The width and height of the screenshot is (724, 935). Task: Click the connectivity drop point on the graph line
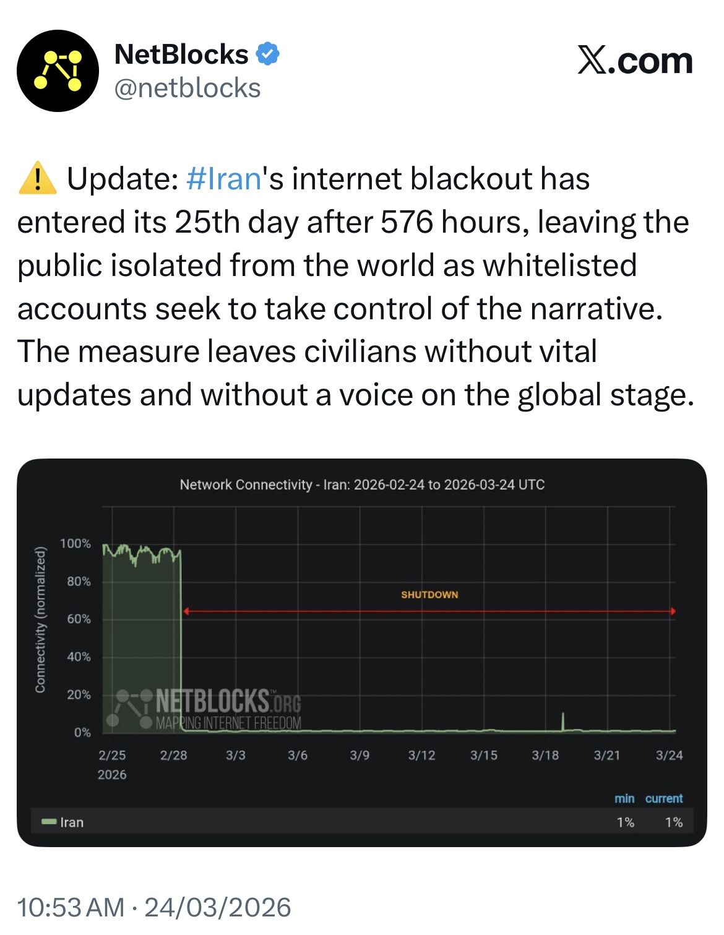click(181, 637)
